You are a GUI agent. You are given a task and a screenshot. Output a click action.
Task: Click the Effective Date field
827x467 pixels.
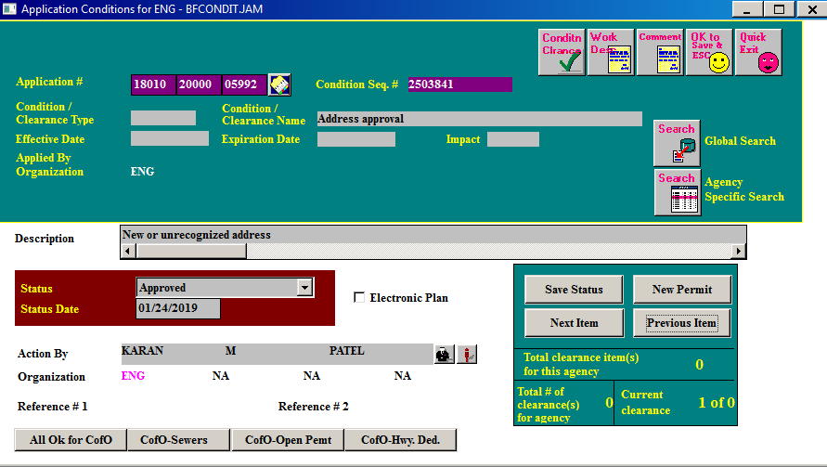(169, 138)
